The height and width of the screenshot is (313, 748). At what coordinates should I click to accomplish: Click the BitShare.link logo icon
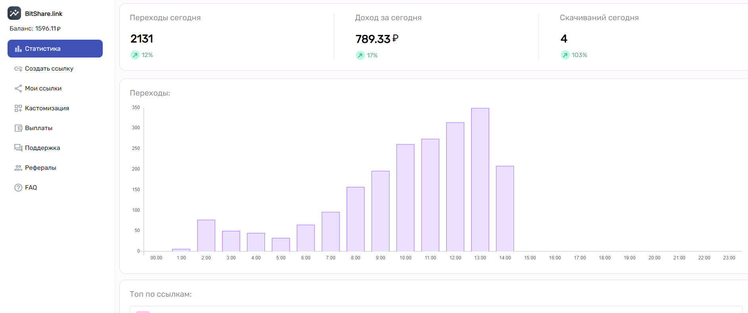tap(14, 13)
